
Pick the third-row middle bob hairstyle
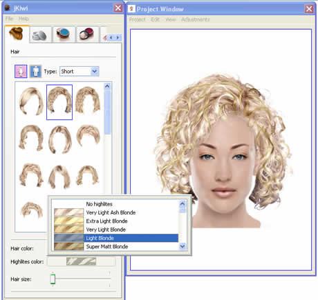(59, 177)
